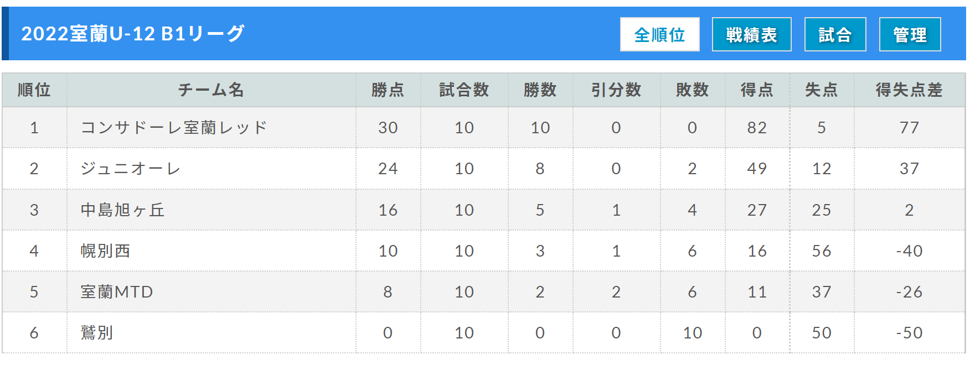Image resolution: width=970 pixels, height=365 pixels.
Task: Click the 77 goal difference cell
Action: tap(909, 128)
